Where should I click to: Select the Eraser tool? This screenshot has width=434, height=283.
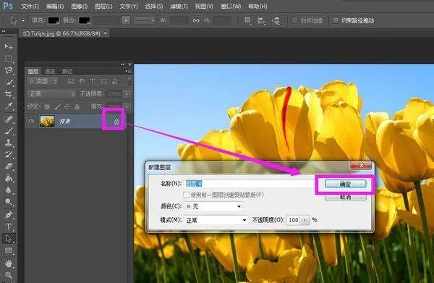pos(9,166)
